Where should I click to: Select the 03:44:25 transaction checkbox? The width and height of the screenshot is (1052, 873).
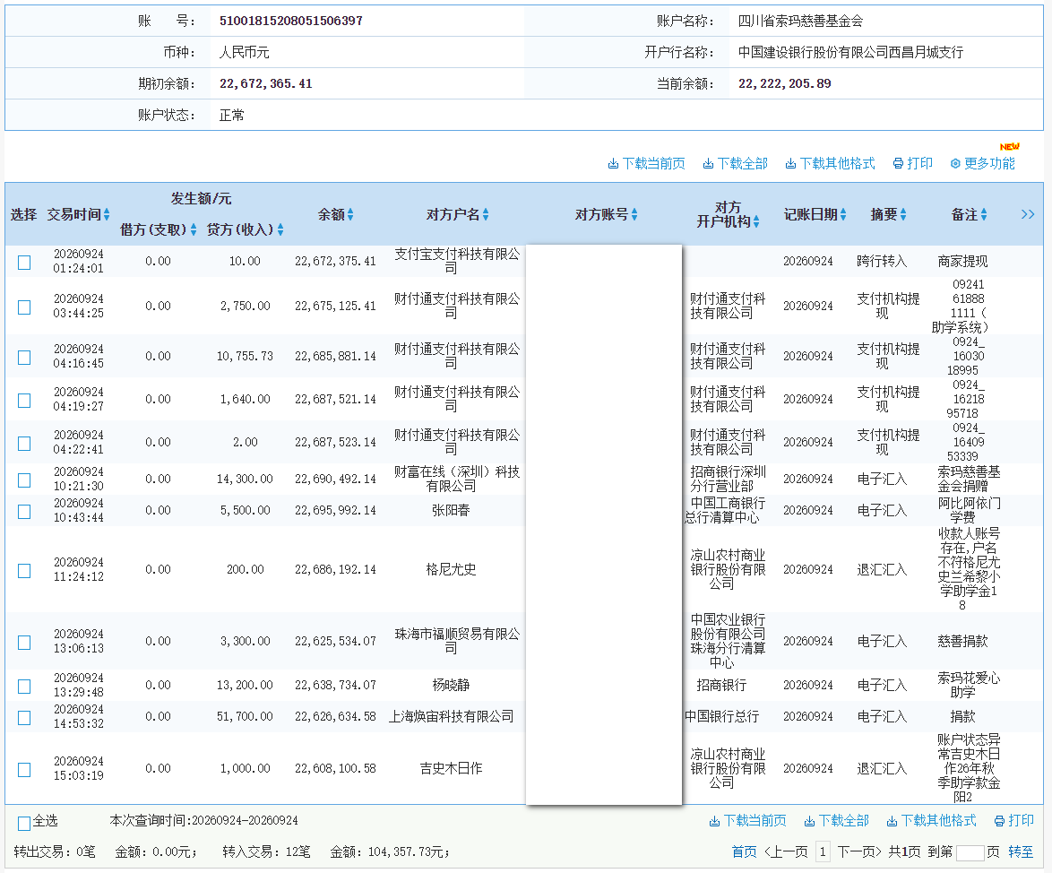24,307
